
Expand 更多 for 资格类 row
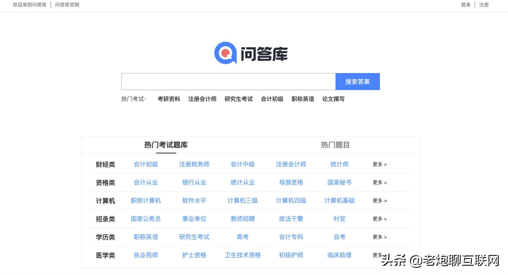(380, 182)
